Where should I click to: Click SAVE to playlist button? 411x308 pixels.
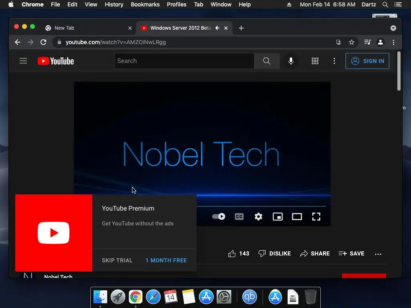tap(351, 253)
